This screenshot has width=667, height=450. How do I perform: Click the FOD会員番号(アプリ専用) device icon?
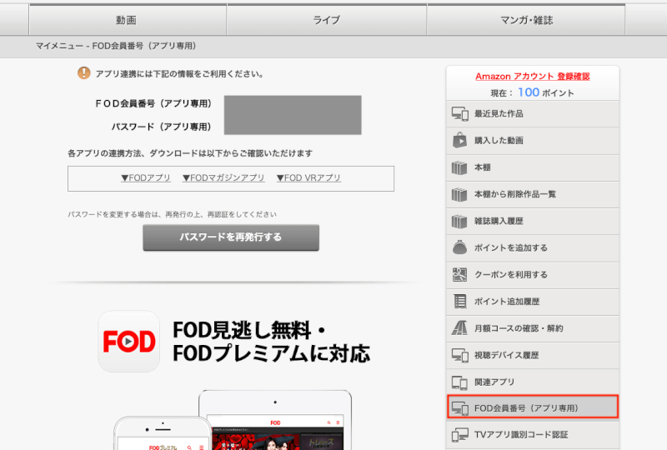pyautogui.click(x=460, y=408)
